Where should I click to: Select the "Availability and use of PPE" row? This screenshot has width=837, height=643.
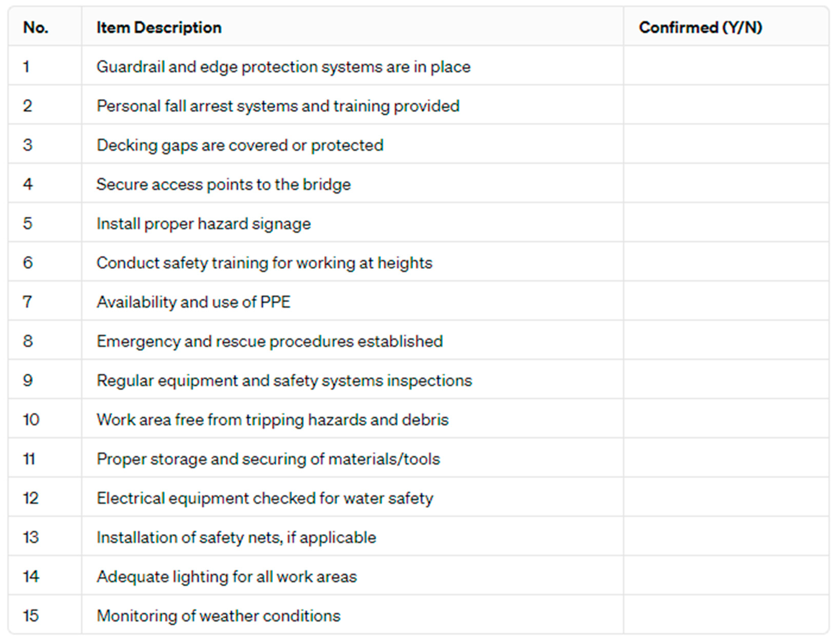pos(193,302)
